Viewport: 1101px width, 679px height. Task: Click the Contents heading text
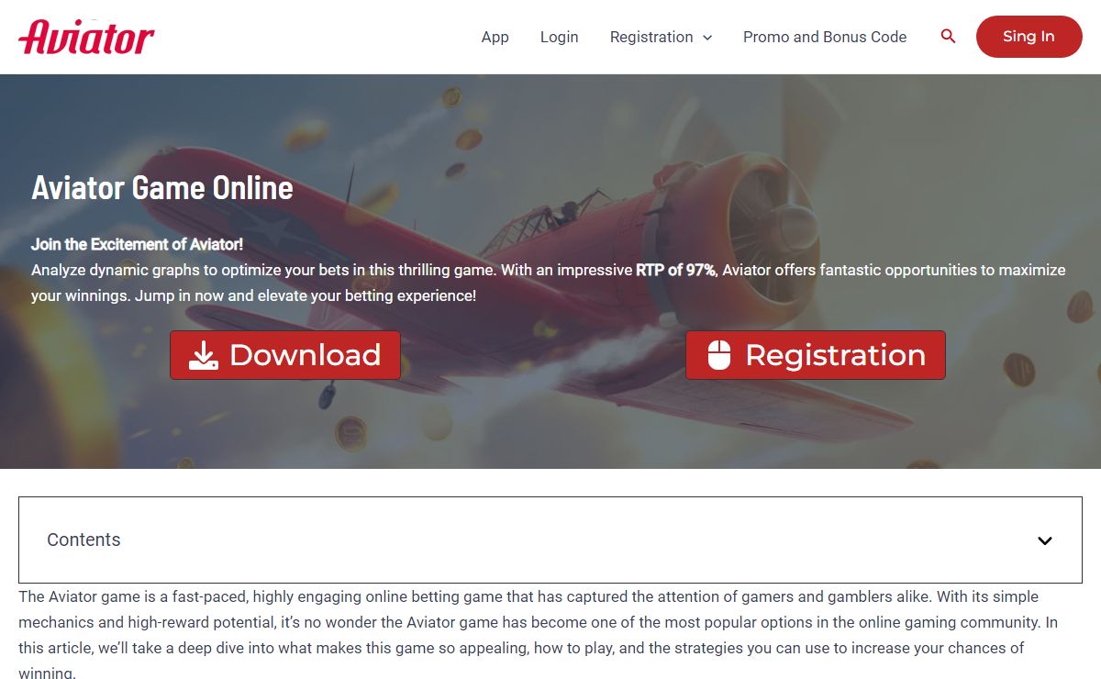[83, 540]
